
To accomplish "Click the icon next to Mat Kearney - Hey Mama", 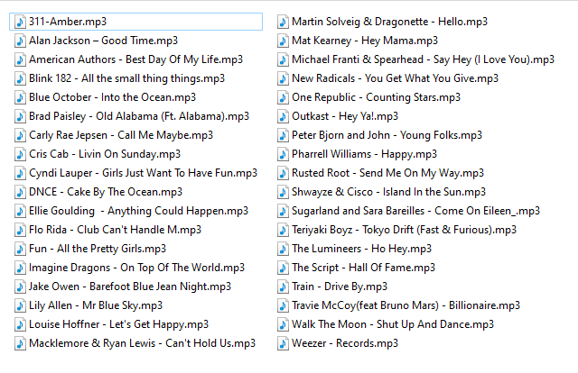I will pos(283,41).
